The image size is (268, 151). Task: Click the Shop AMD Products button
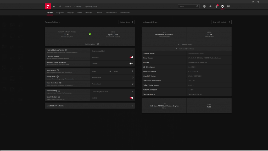click(x=221, y=22)
